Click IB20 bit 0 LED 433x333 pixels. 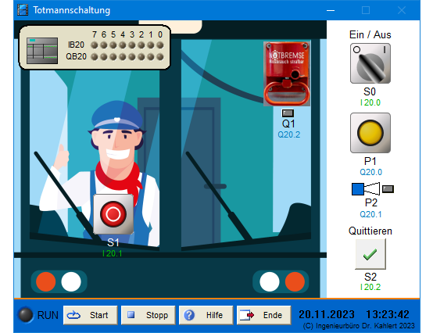click(160, 45)
